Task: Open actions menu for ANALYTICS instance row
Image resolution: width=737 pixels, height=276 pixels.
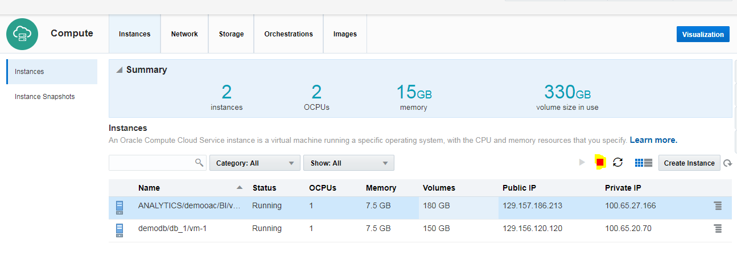Action: pyautogui.click(x=718, y=206)
